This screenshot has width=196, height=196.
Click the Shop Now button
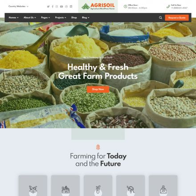click(98, 89)
